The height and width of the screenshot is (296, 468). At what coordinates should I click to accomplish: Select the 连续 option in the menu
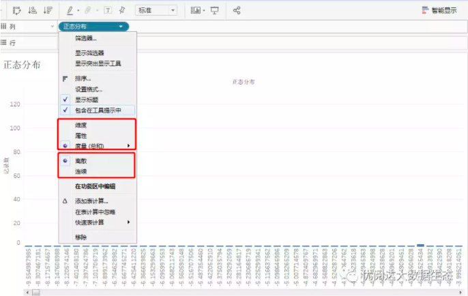coord(81,171)
